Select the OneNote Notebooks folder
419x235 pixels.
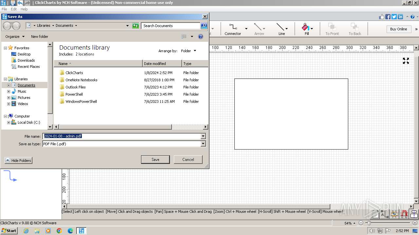81,80
